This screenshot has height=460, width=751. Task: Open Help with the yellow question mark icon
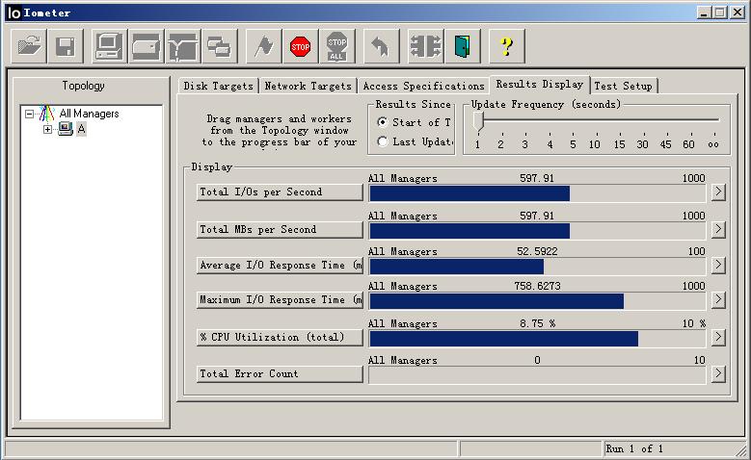(507, 45)
